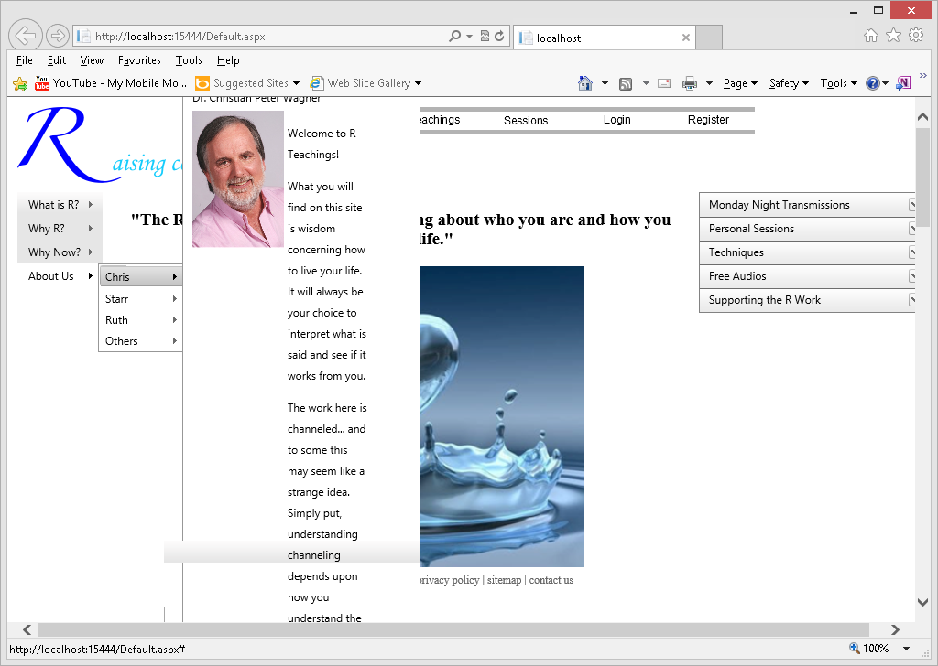Open the View menu
The height and width of the screenshot is (666, 938).
tap(93, 60)
